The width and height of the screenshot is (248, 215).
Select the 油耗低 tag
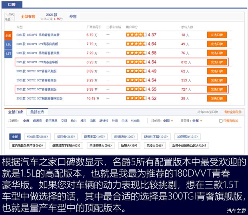pyautogui.click(x=66, y=137)
